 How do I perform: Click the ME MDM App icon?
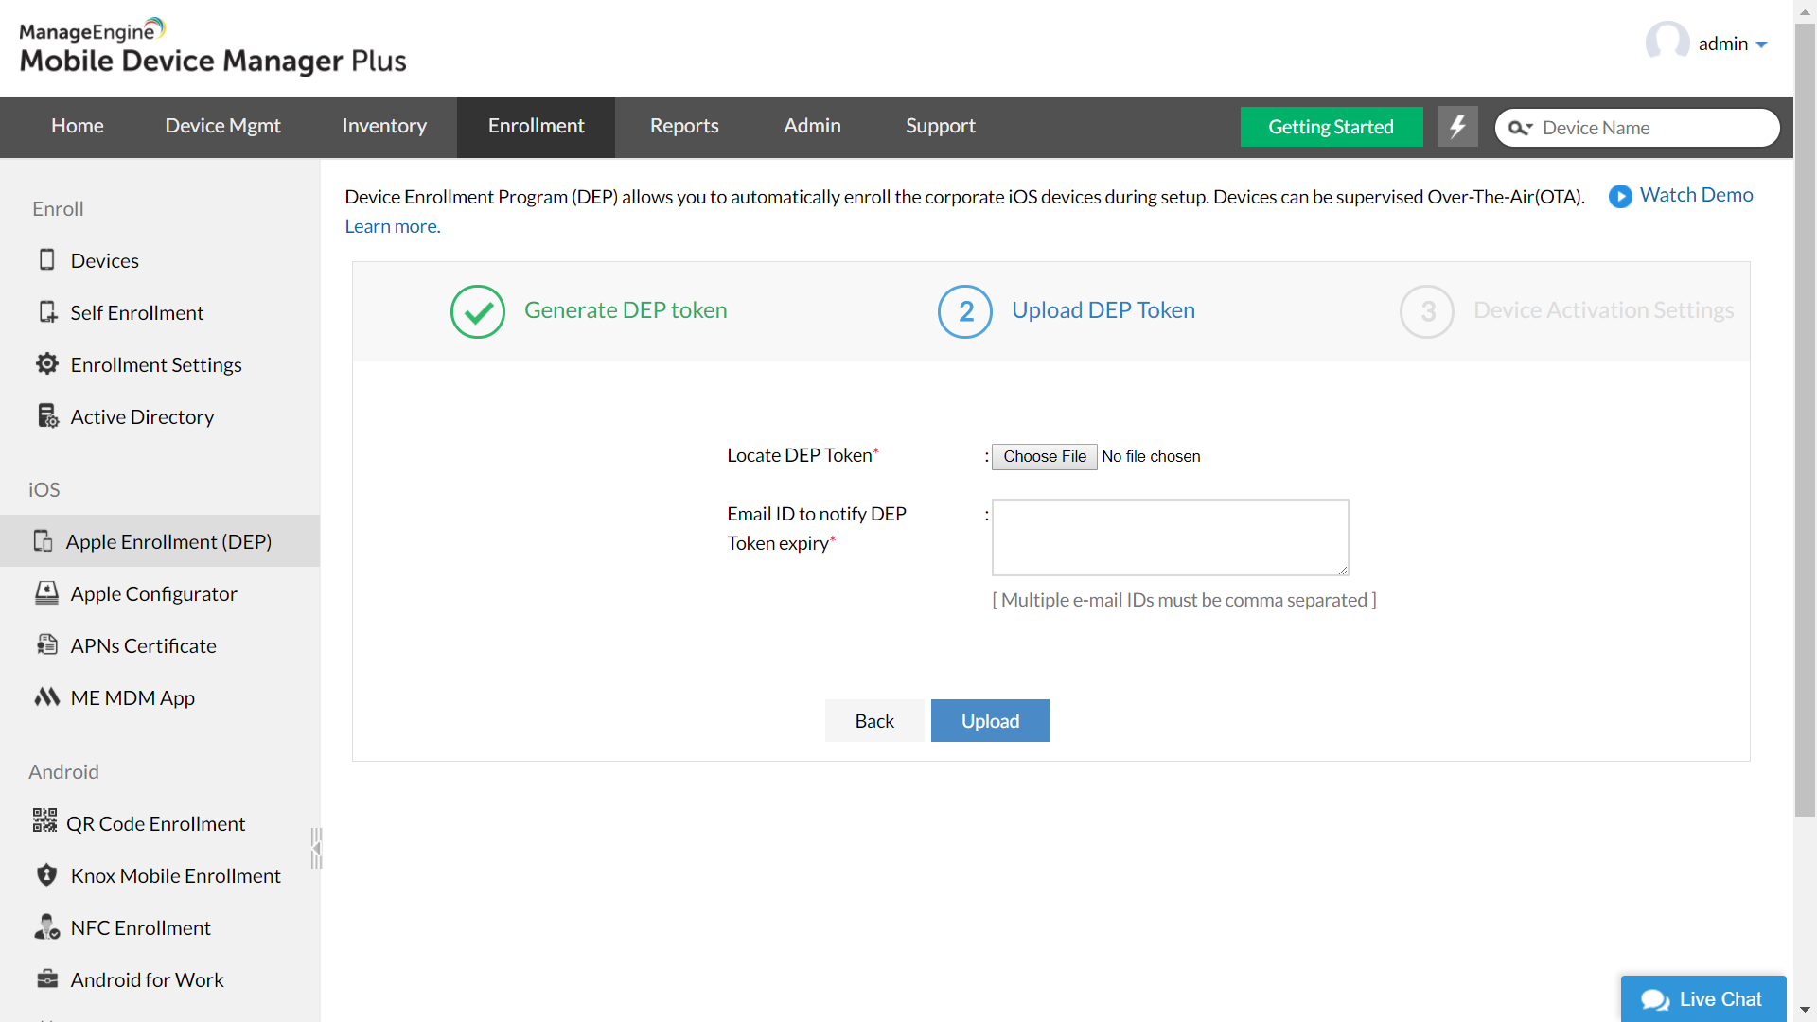click(47, 697)
